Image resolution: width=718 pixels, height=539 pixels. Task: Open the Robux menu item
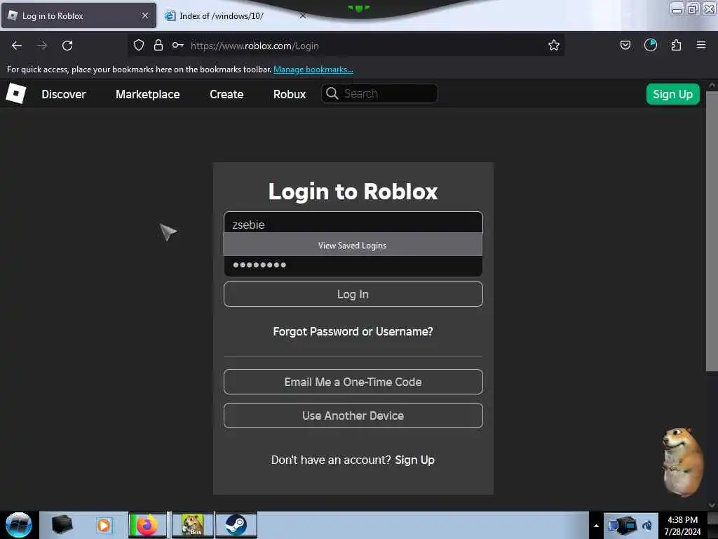[290, 94]
